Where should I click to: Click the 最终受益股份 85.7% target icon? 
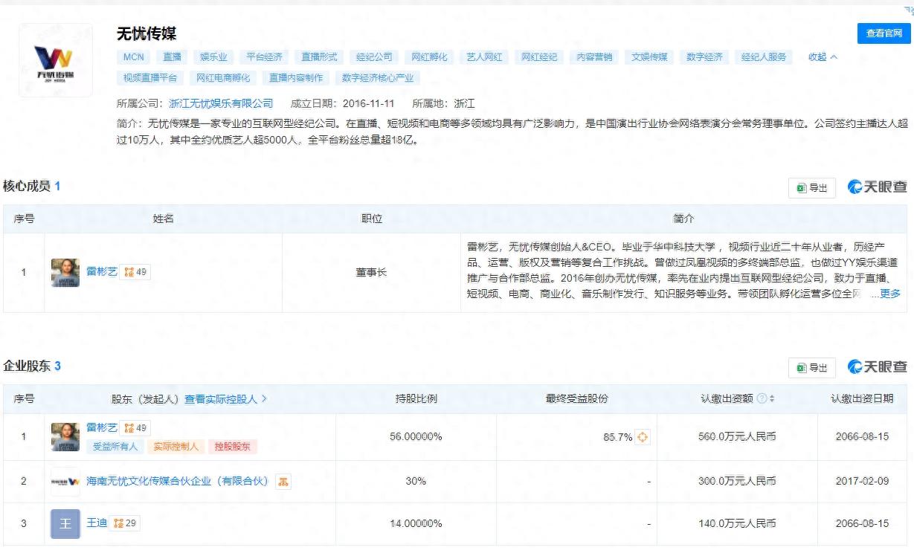[x=643, y=437]
